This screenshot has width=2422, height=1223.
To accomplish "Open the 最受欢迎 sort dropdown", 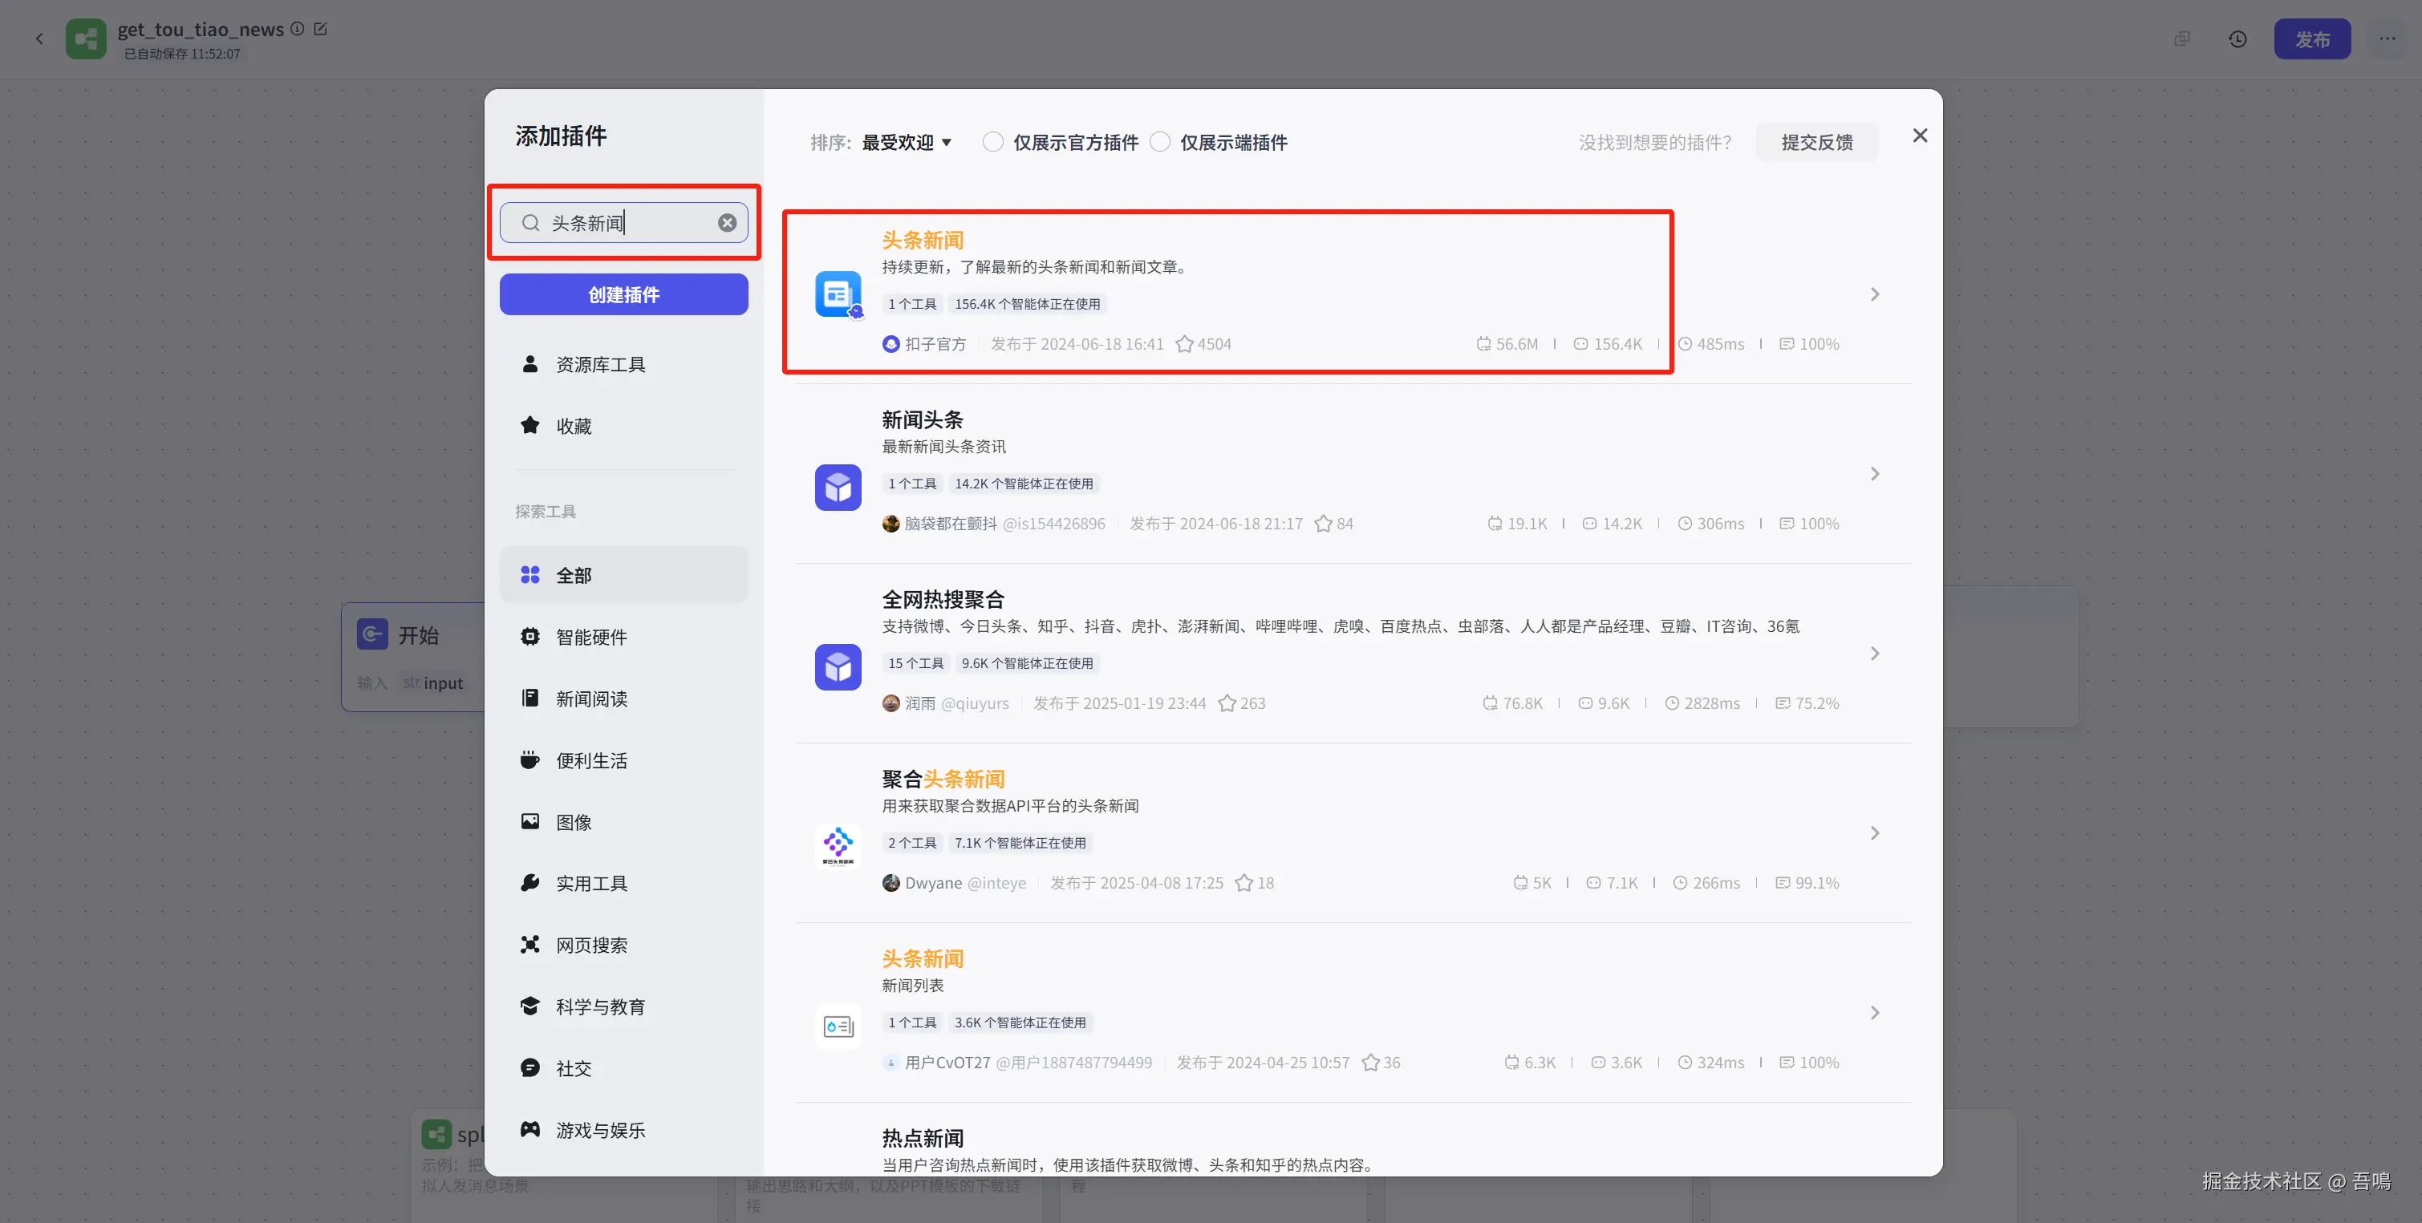I will tap(907, 142).
